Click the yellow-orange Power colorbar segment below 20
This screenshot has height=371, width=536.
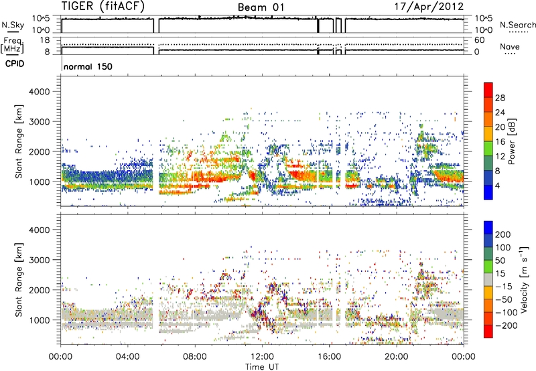(488, 133)
